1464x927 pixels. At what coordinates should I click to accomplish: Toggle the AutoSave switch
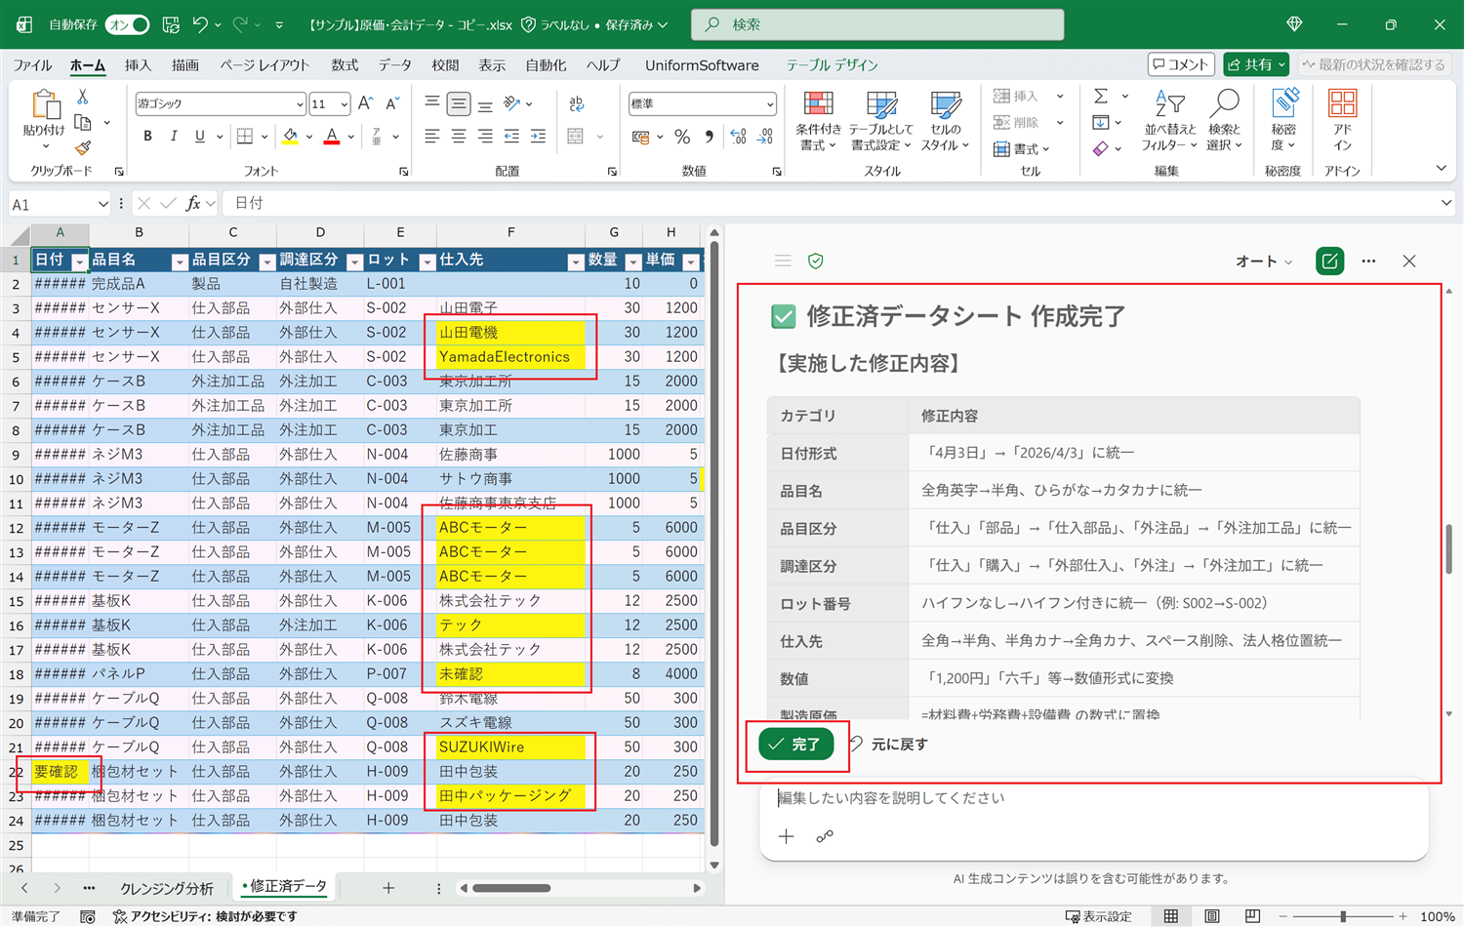tap(128, 24)
